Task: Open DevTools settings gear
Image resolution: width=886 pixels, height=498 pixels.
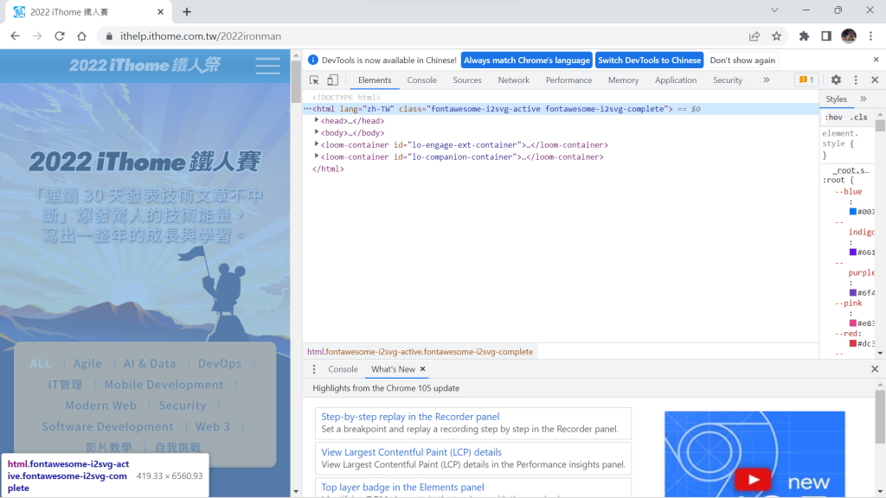Action: [836, 80]
